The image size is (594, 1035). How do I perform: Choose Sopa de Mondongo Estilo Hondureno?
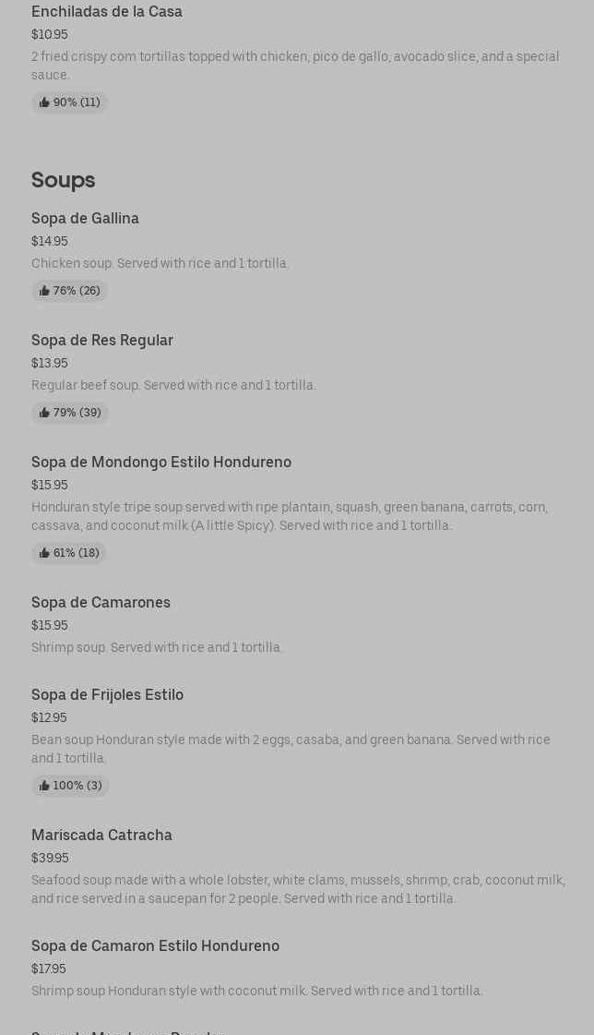tap(161, 463)
